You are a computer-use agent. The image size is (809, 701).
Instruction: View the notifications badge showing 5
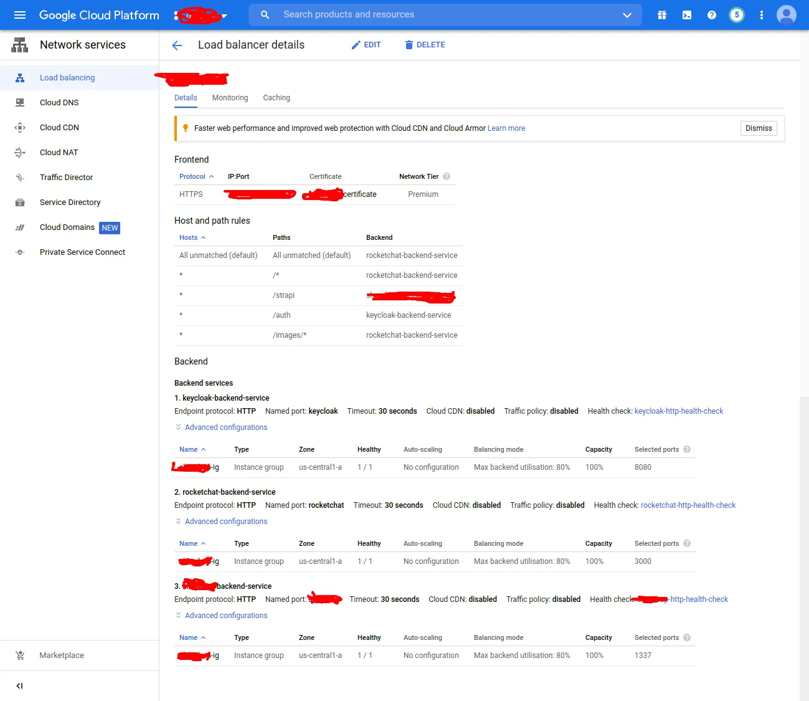click(737, 15)
